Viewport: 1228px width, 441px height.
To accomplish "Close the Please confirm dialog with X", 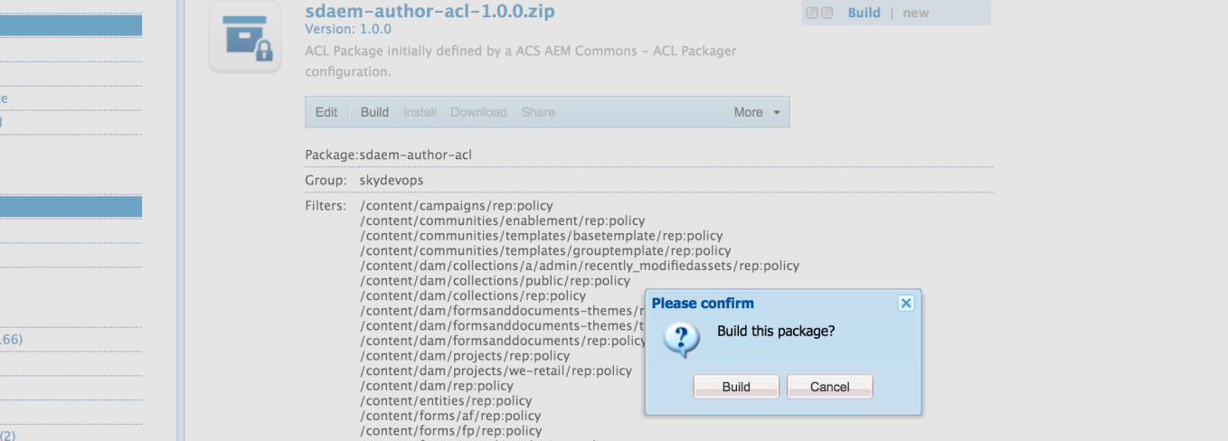I will 906,304.
